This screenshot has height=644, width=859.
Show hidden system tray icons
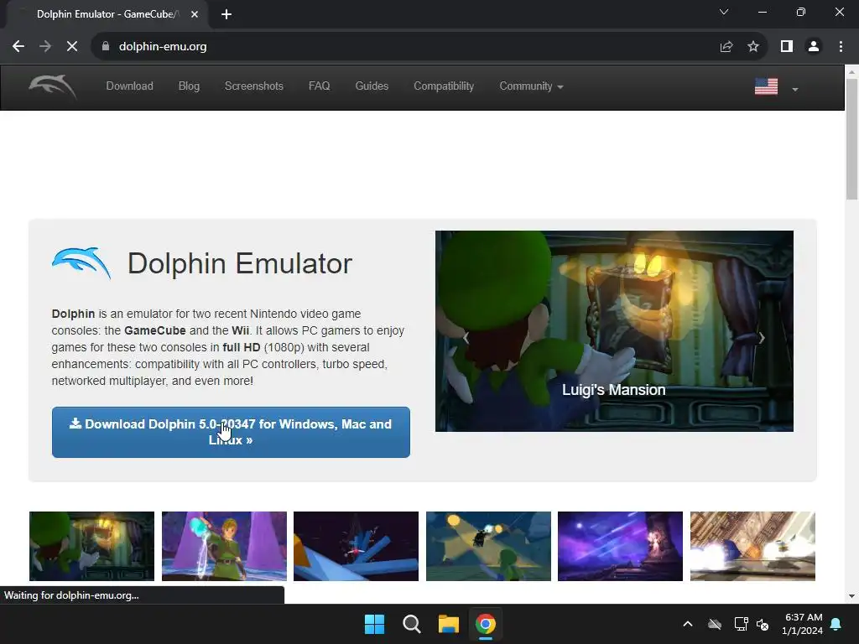pyautogui.click(x=688, y=624)
